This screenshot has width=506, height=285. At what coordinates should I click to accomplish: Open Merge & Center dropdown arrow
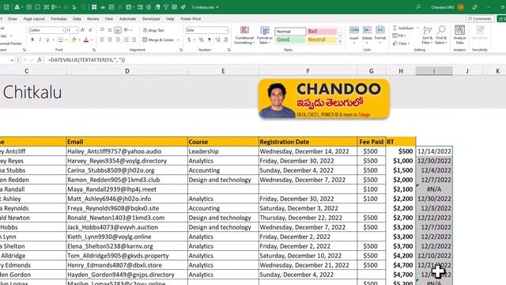click(x=178, y=40)
